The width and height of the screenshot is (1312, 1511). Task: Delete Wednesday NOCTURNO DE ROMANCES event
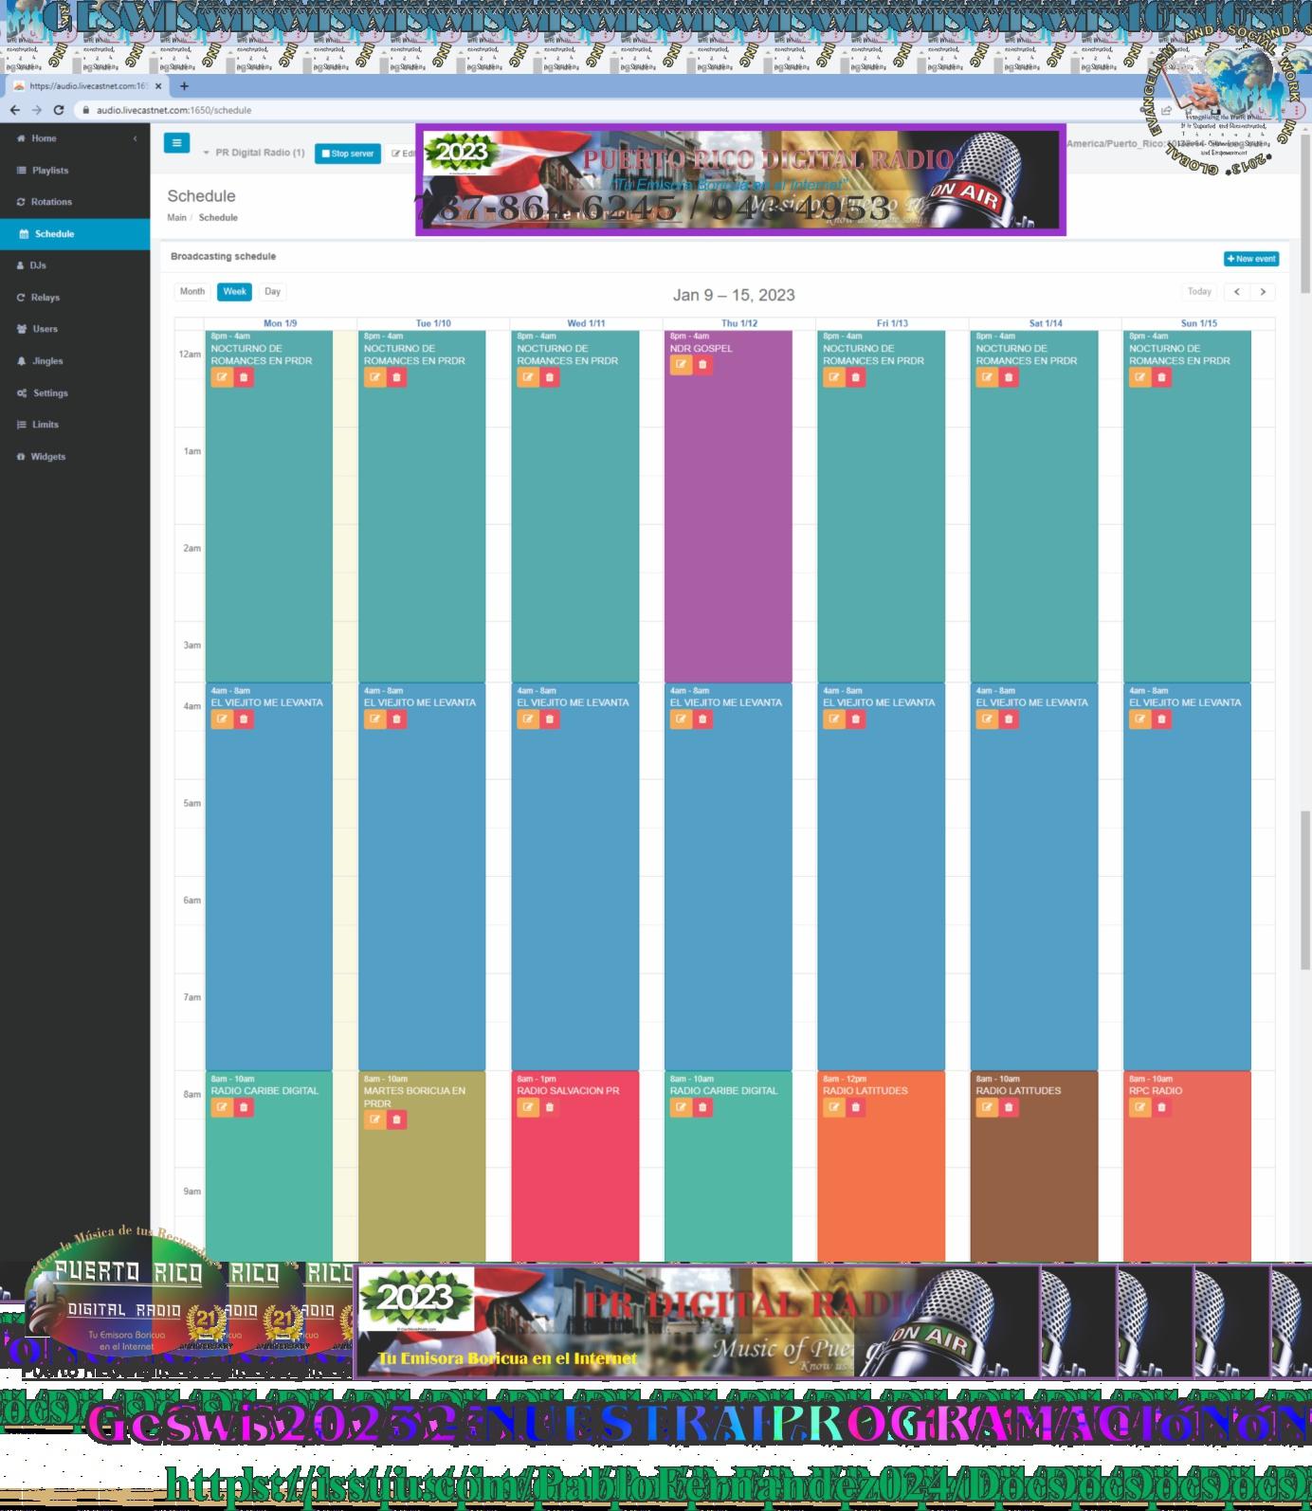550,377
